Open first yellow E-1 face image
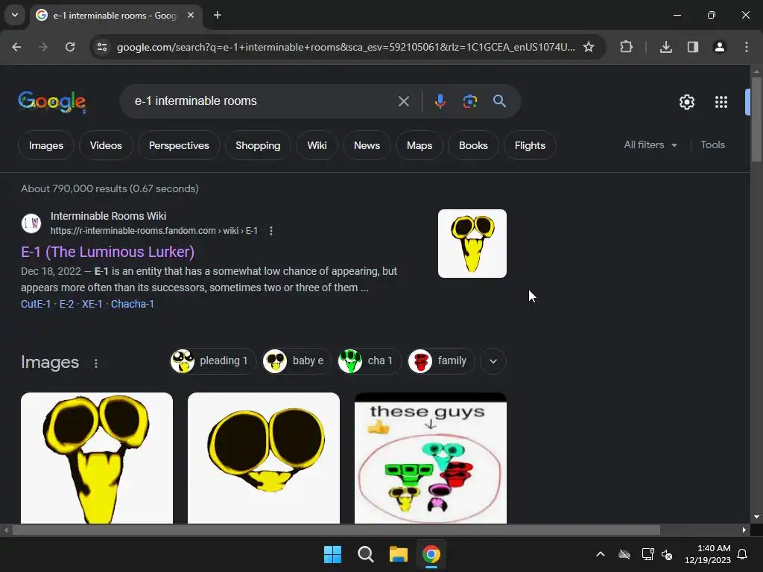This screenshot has width=763, height=572. tap(97, 458)
